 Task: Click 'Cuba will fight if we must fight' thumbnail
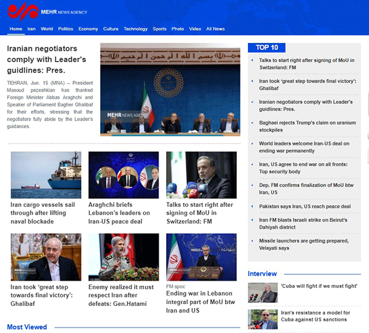pyautogui.click(x=263, y=292)
